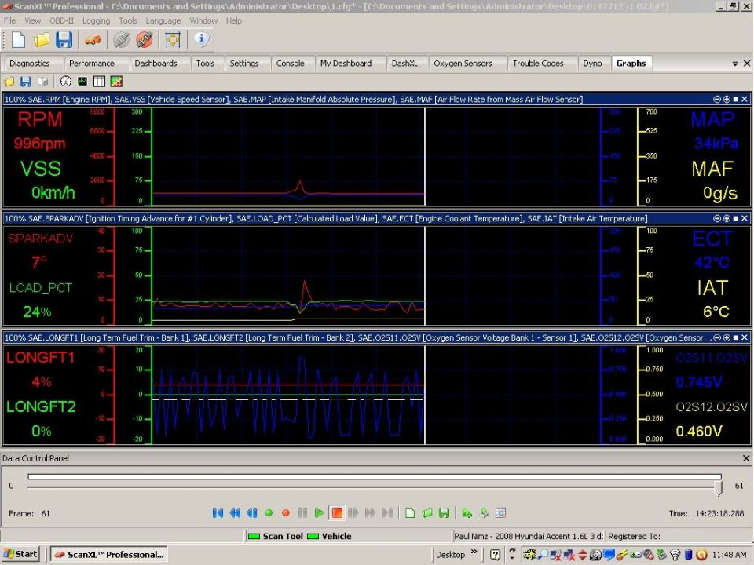The height and width of the screenshot is (565, 754).
Task: Zoom in the SPARKADV graph panel
Action: [727, 218]
